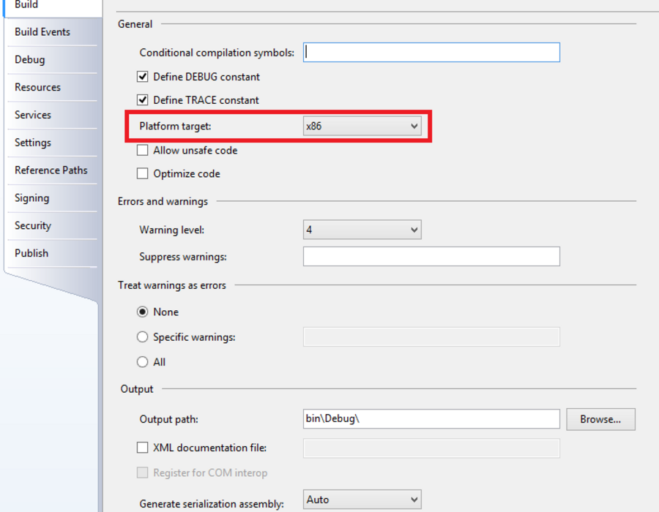This screenshot has width=659, height=512.
Task: Click the Output path text field
Action: pos(431,419)
